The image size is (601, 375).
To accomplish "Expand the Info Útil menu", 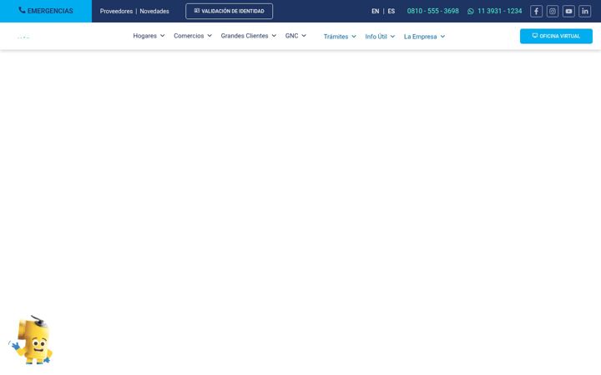I will coord(380,37).
